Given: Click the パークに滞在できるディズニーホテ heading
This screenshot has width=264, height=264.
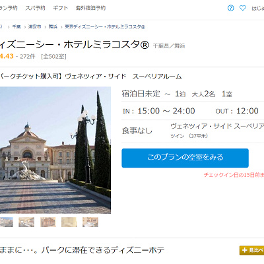Looking at the screenshot, I should (103, 250).
